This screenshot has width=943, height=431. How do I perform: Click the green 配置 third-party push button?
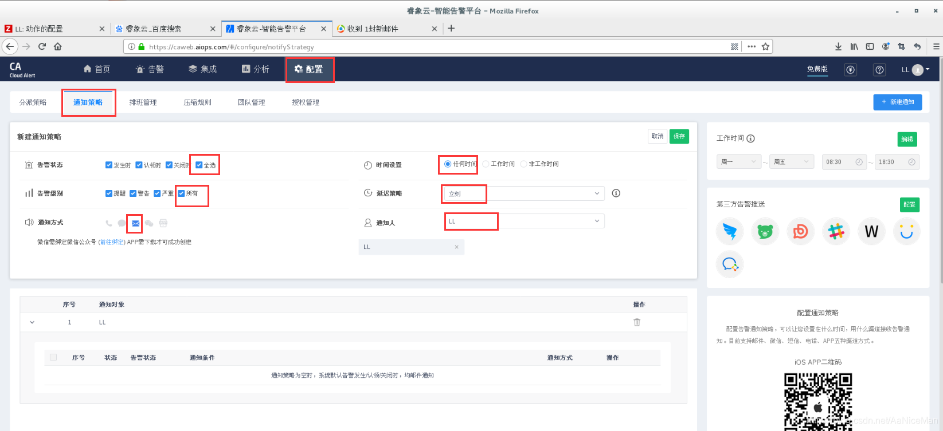910,204
